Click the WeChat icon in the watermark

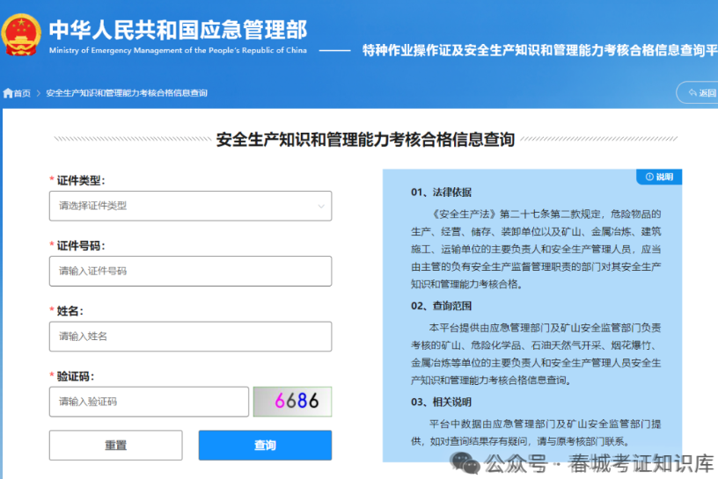[465, 462]
